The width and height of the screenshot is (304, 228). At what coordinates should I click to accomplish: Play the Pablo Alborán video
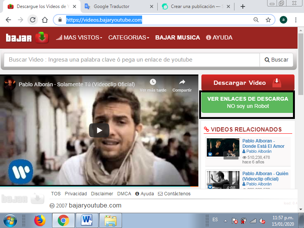click(99, 130)
